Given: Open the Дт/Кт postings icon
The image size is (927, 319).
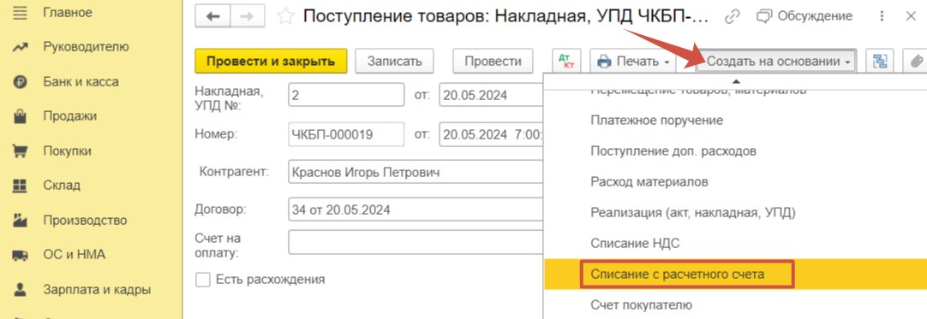Looking at the screenshot, I should [x=567, y=61].
